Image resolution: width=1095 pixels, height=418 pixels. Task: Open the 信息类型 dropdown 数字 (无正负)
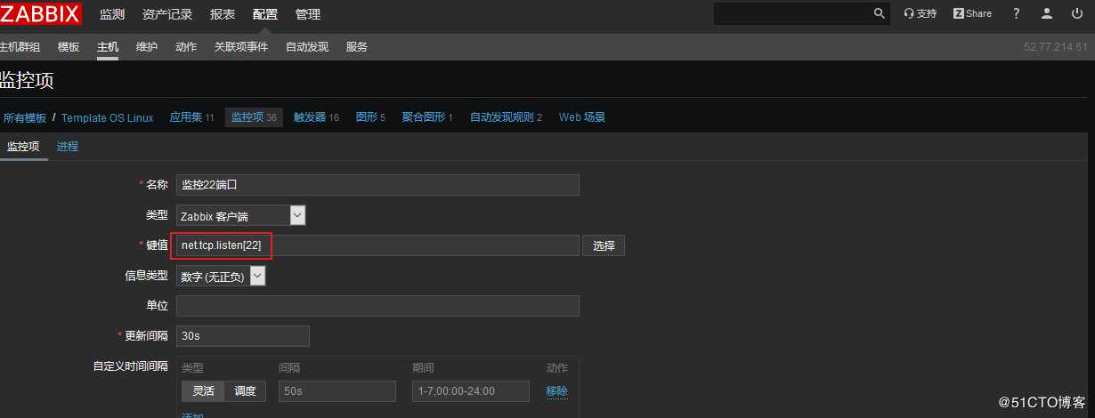point(220,276)
